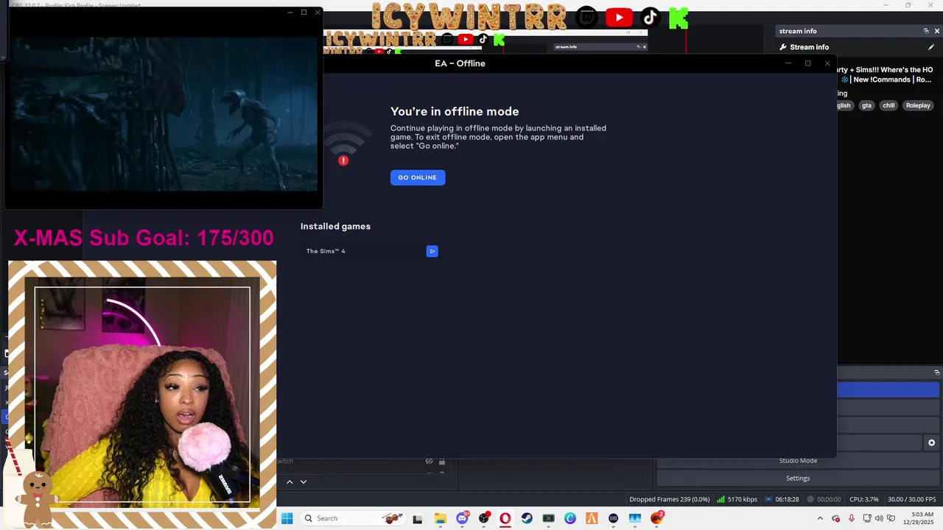Open network settings from the tray
943x530 pixels.
point(867,518)
